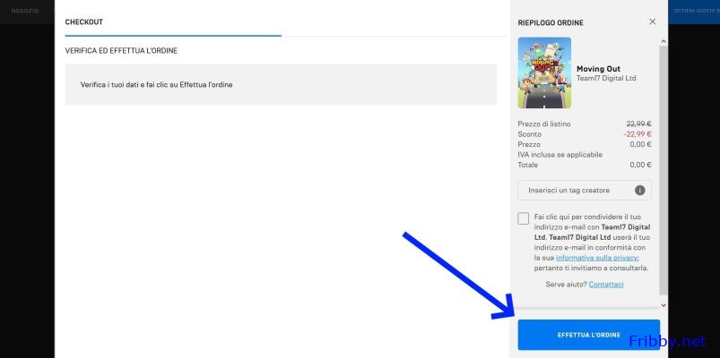The width and height of the screenshot is (720, 358).
Task: Click the info icon in creator tag field
Action: point(639,191)
